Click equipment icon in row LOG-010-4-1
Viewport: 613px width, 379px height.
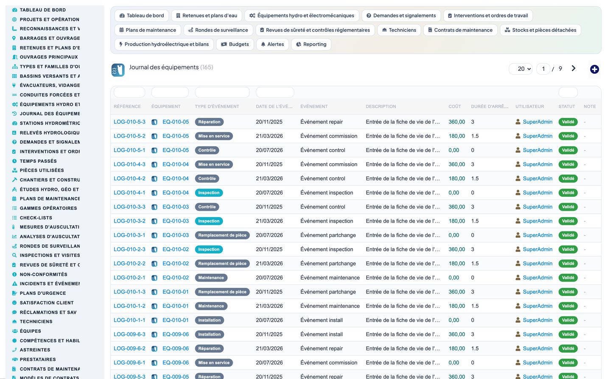(154, 193)
